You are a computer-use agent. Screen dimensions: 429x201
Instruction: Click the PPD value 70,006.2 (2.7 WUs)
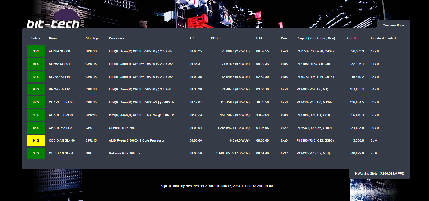click(x=236, y=51)
